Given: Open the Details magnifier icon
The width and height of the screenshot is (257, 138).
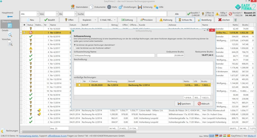Looking at the screenshot, I should coord(10,34).
